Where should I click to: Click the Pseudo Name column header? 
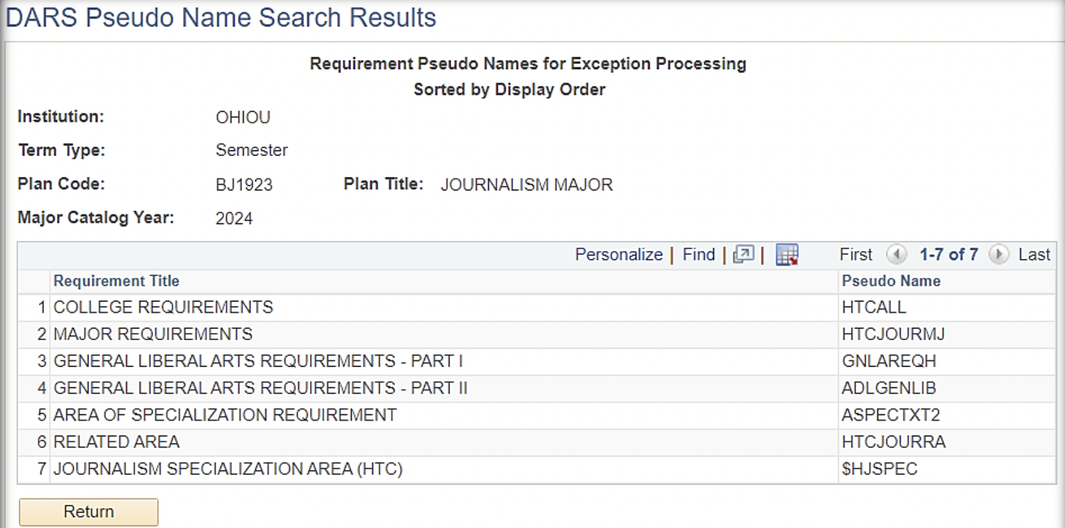coord(892,281)
